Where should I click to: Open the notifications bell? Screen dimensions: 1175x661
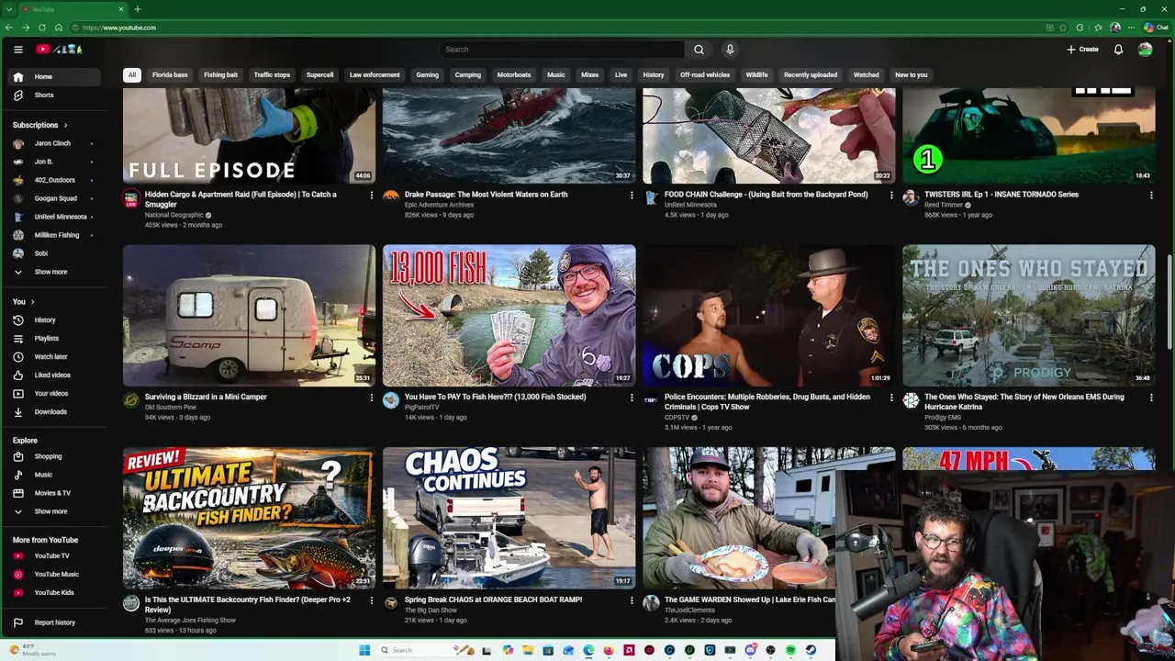click(1118, 50)
